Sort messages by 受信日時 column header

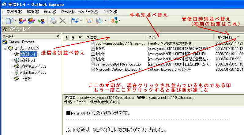coord(229,38)
